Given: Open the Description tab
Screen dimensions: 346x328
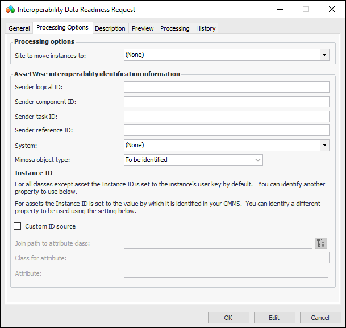Looking at the screenshot, I should pos(110,28).
